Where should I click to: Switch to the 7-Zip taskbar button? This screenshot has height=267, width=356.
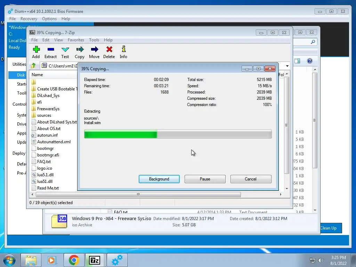[95, 260]
